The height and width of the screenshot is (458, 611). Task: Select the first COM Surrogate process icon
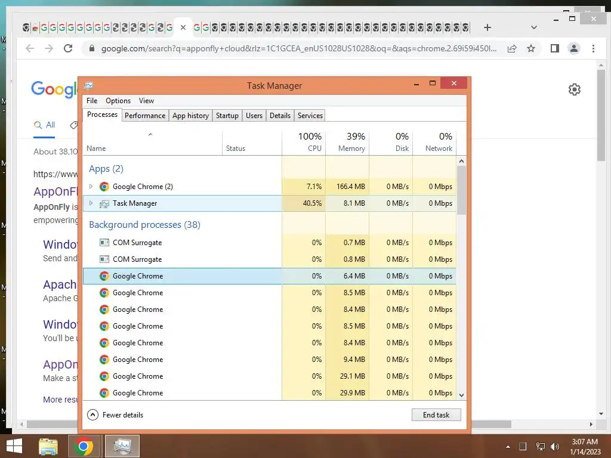(x=104, y=243)
